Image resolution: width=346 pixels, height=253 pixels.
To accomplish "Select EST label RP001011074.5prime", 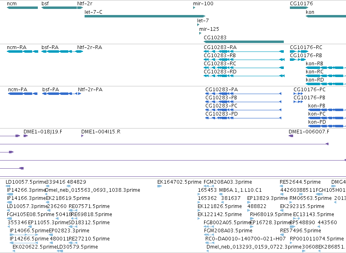I will 317,239.
